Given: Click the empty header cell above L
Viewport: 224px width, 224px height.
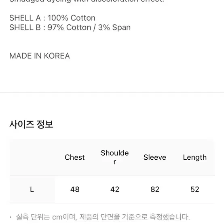Looking at the screenshot, I should point(32,157).
